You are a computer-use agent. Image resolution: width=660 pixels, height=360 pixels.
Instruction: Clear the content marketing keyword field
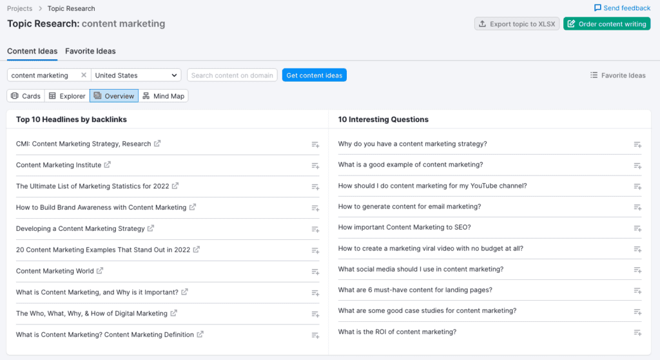tap(83, 75)
